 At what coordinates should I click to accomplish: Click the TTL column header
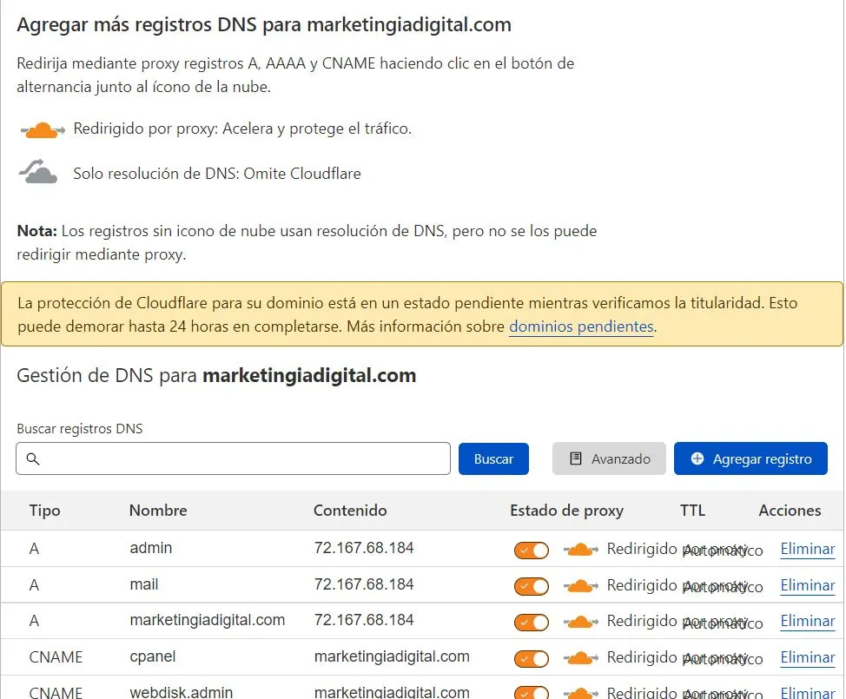point(693,511)
